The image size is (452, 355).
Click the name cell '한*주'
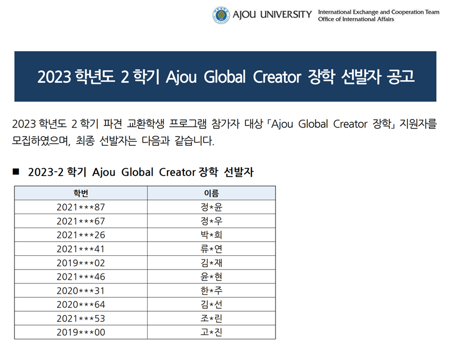pos(212,290)
